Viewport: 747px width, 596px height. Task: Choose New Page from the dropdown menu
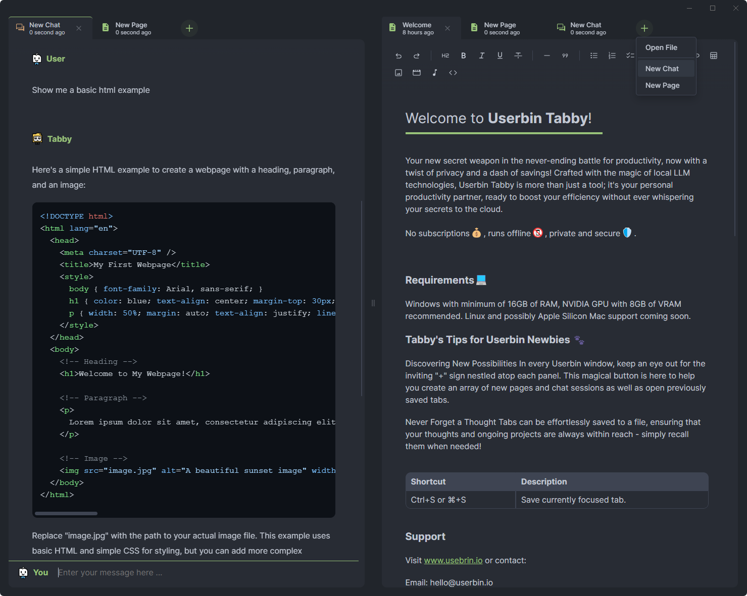point(666,85)
